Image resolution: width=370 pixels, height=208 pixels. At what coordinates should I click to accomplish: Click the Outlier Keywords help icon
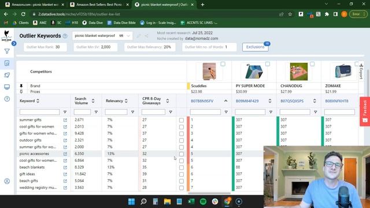coord(65,36)
